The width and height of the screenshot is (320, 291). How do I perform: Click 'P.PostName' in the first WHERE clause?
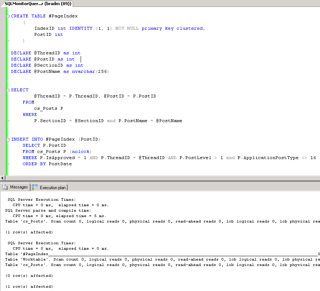133,121
